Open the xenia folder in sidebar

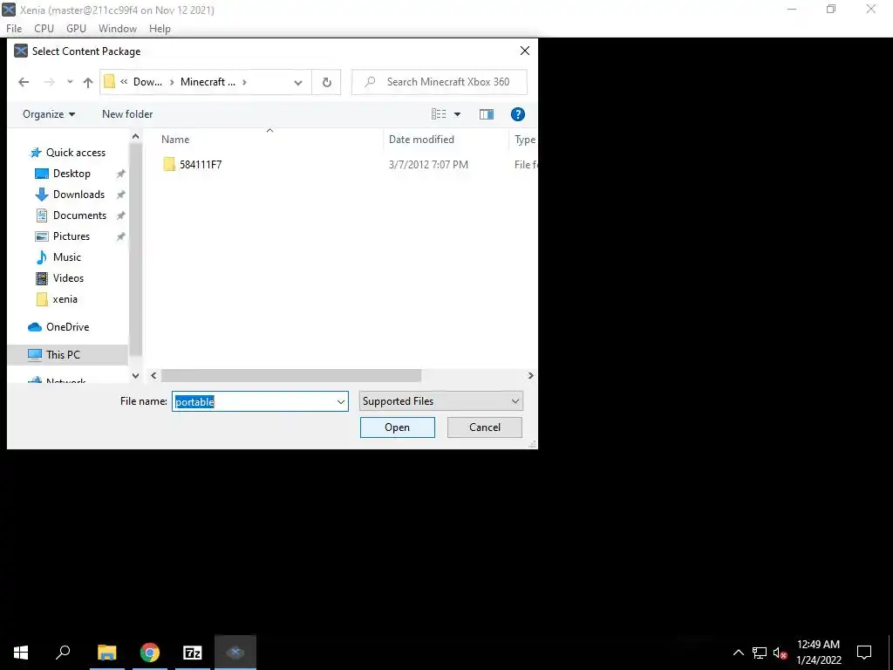click(x=65, y=299)
